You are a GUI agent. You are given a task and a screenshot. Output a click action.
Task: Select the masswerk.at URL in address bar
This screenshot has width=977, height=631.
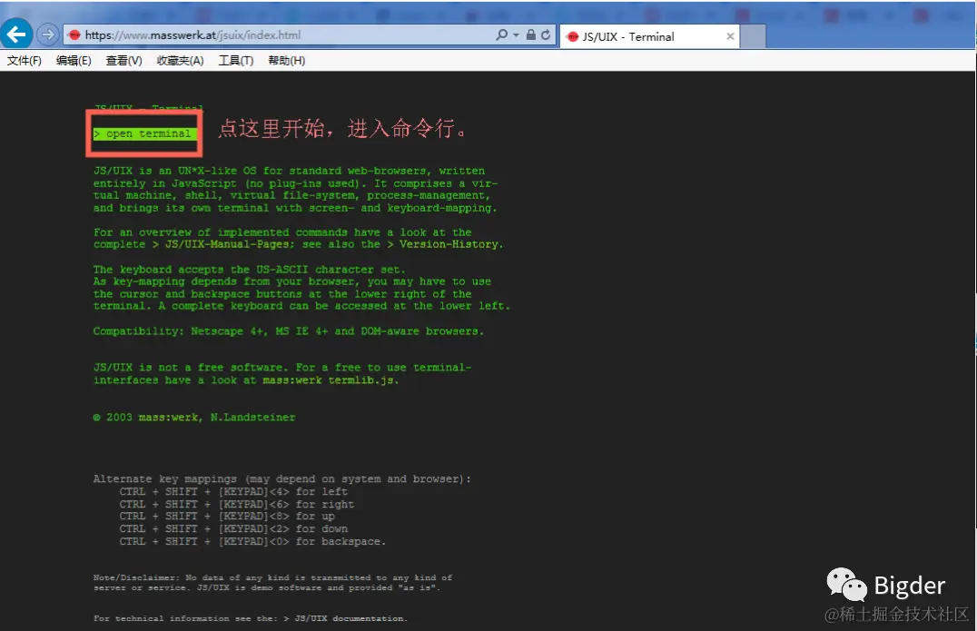[x=192, y=35]
